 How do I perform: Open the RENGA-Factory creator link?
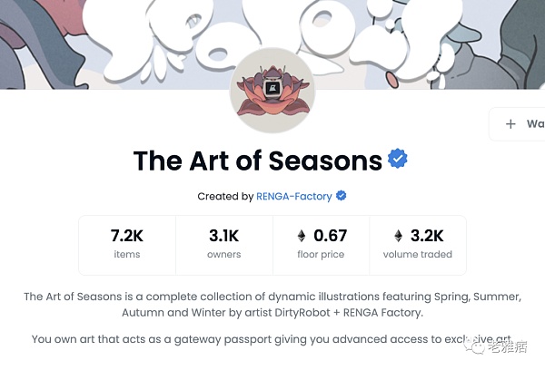(294, 196)
